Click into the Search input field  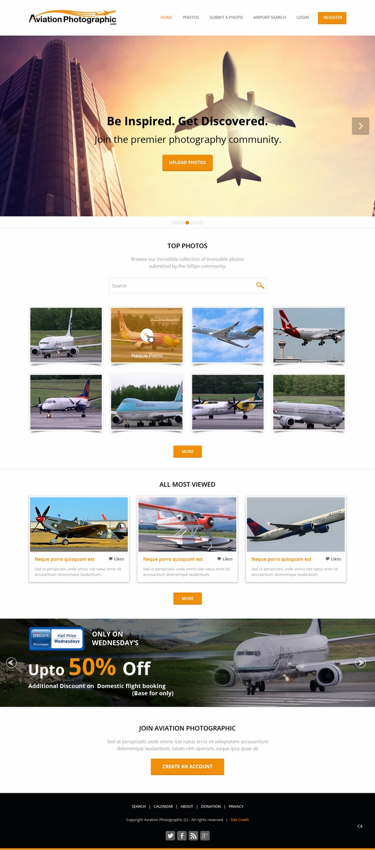click(x=181, y=286)
